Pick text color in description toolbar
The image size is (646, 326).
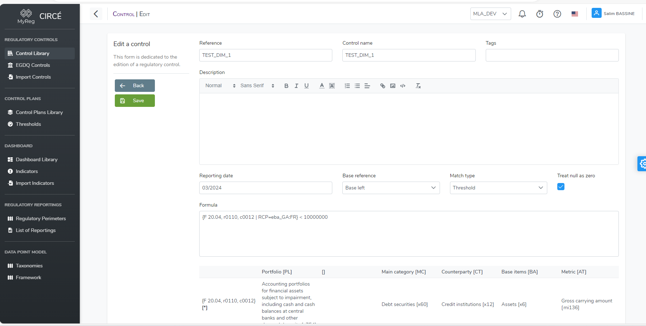coord(322,86)
